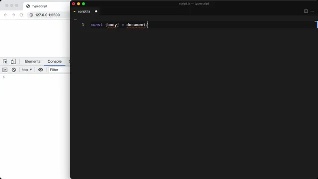Click the site info icon beside 127.0.0.1

point(31,15)
